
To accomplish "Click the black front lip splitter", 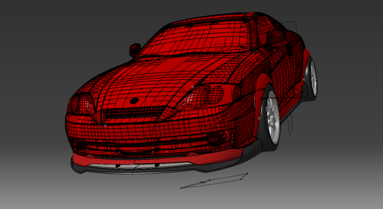I will [144, 168].
